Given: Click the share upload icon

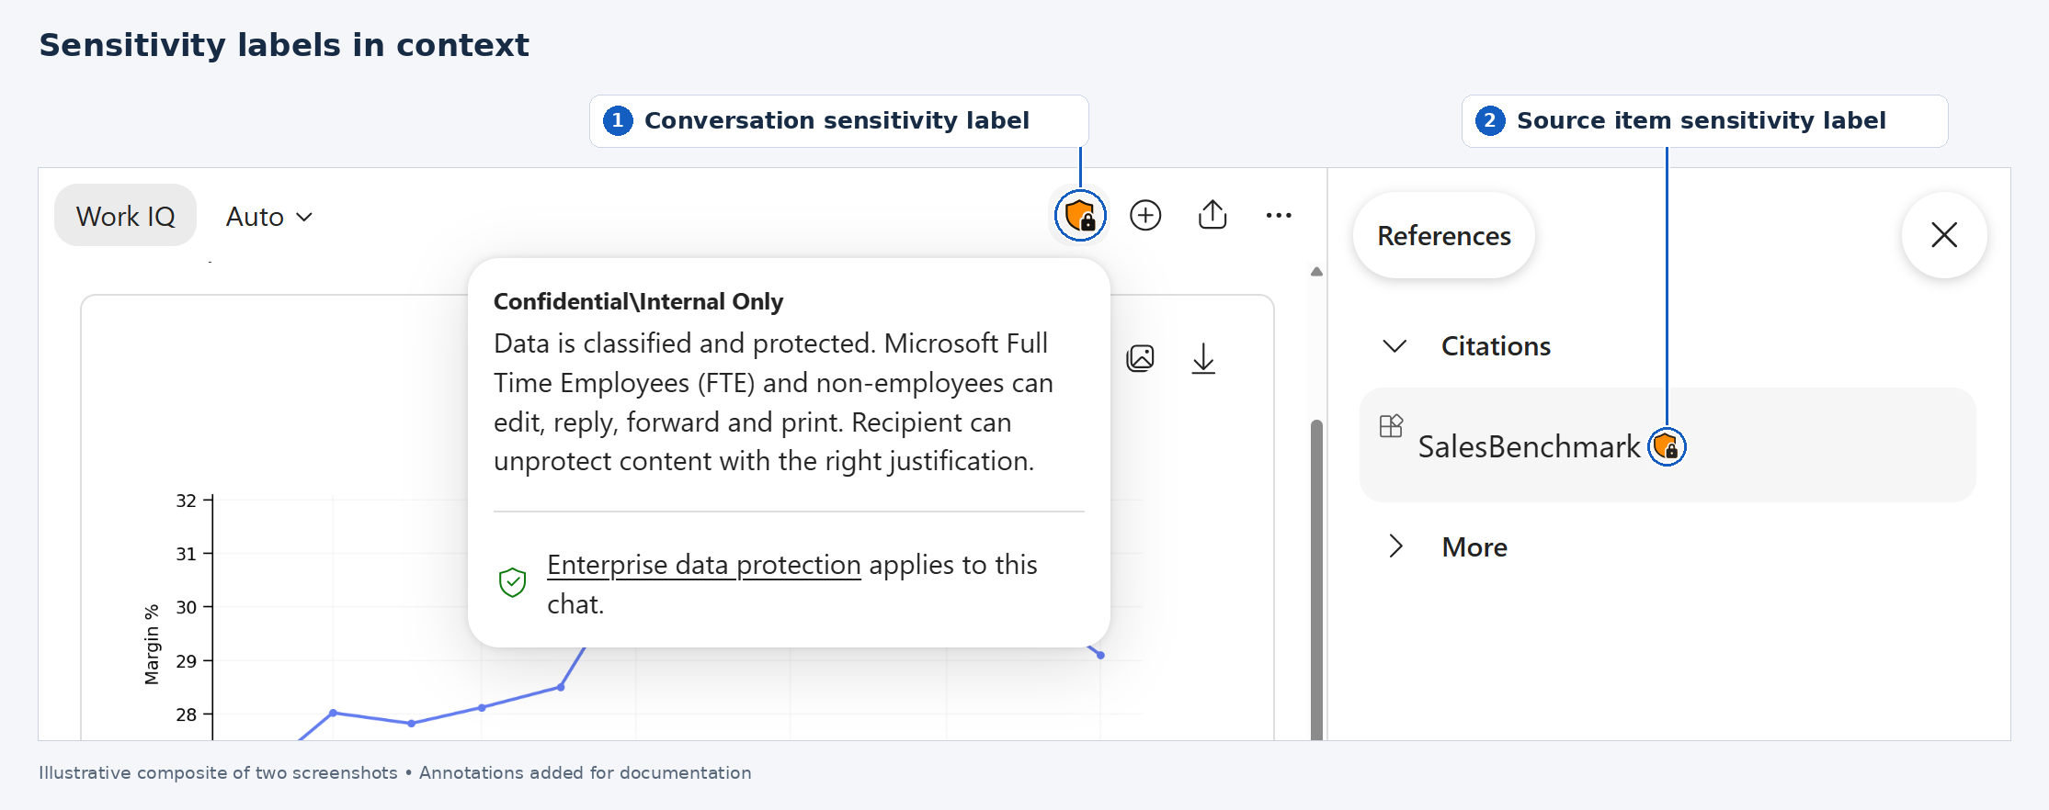Looking at the screenshot, I should (x=1212, y=215).
